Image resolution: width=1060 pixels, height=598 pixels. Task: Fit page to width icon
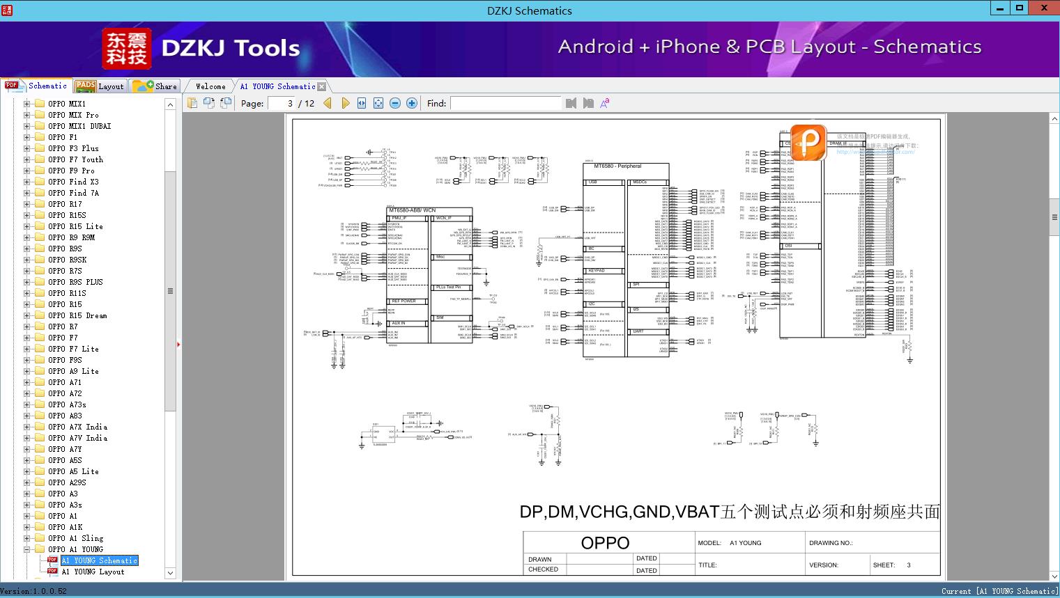point(362,103)
